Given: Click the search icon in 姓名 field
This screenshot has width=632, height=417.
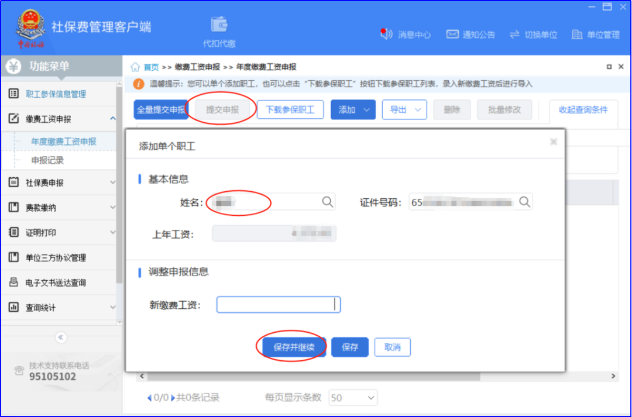Looking at the screenshot, I should [327, 202].
